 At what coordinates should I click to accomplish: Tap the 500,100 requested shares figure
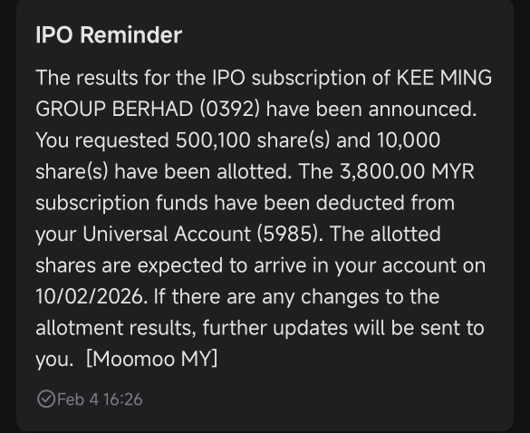tap(213, 140)
